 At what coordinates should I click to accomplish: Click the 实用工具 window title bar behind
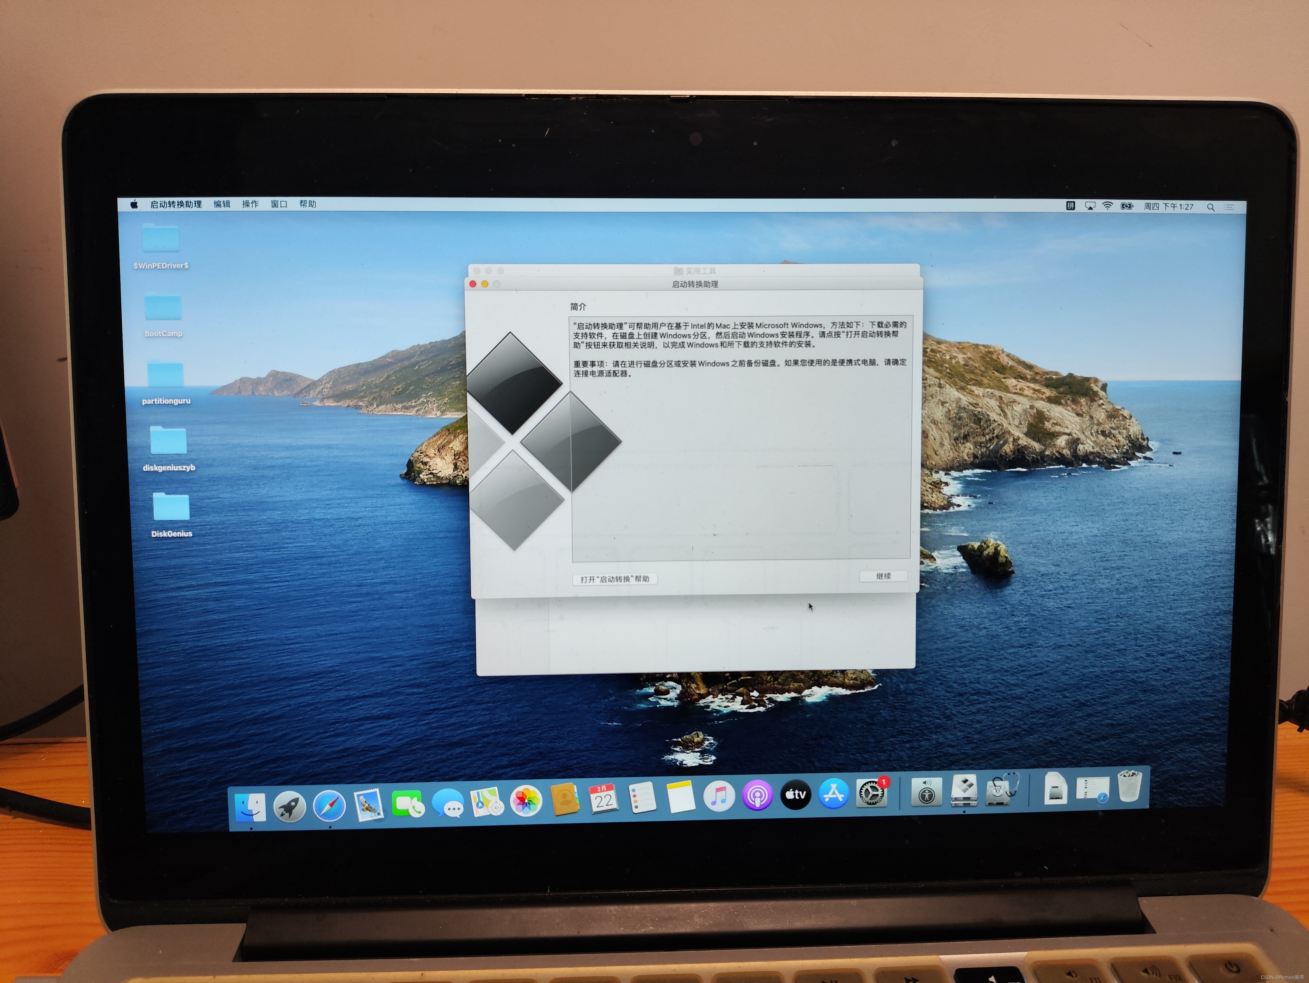tap(694, 270)
